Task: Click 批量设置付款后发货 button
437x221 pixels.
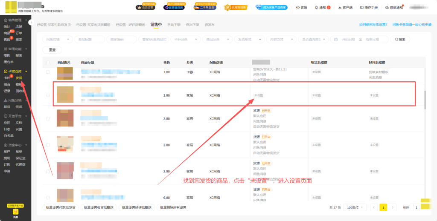Action: [61, 207]
